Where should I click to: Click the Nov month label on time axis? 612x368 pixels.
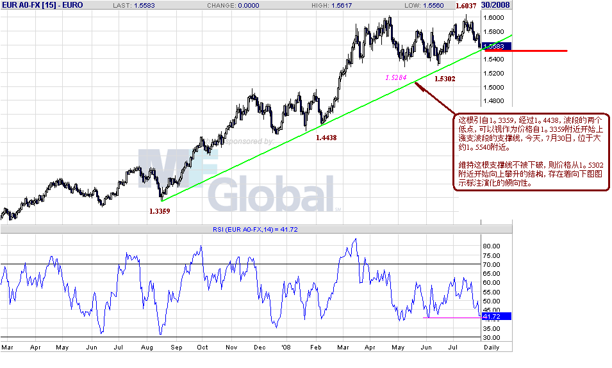point(231,348)
